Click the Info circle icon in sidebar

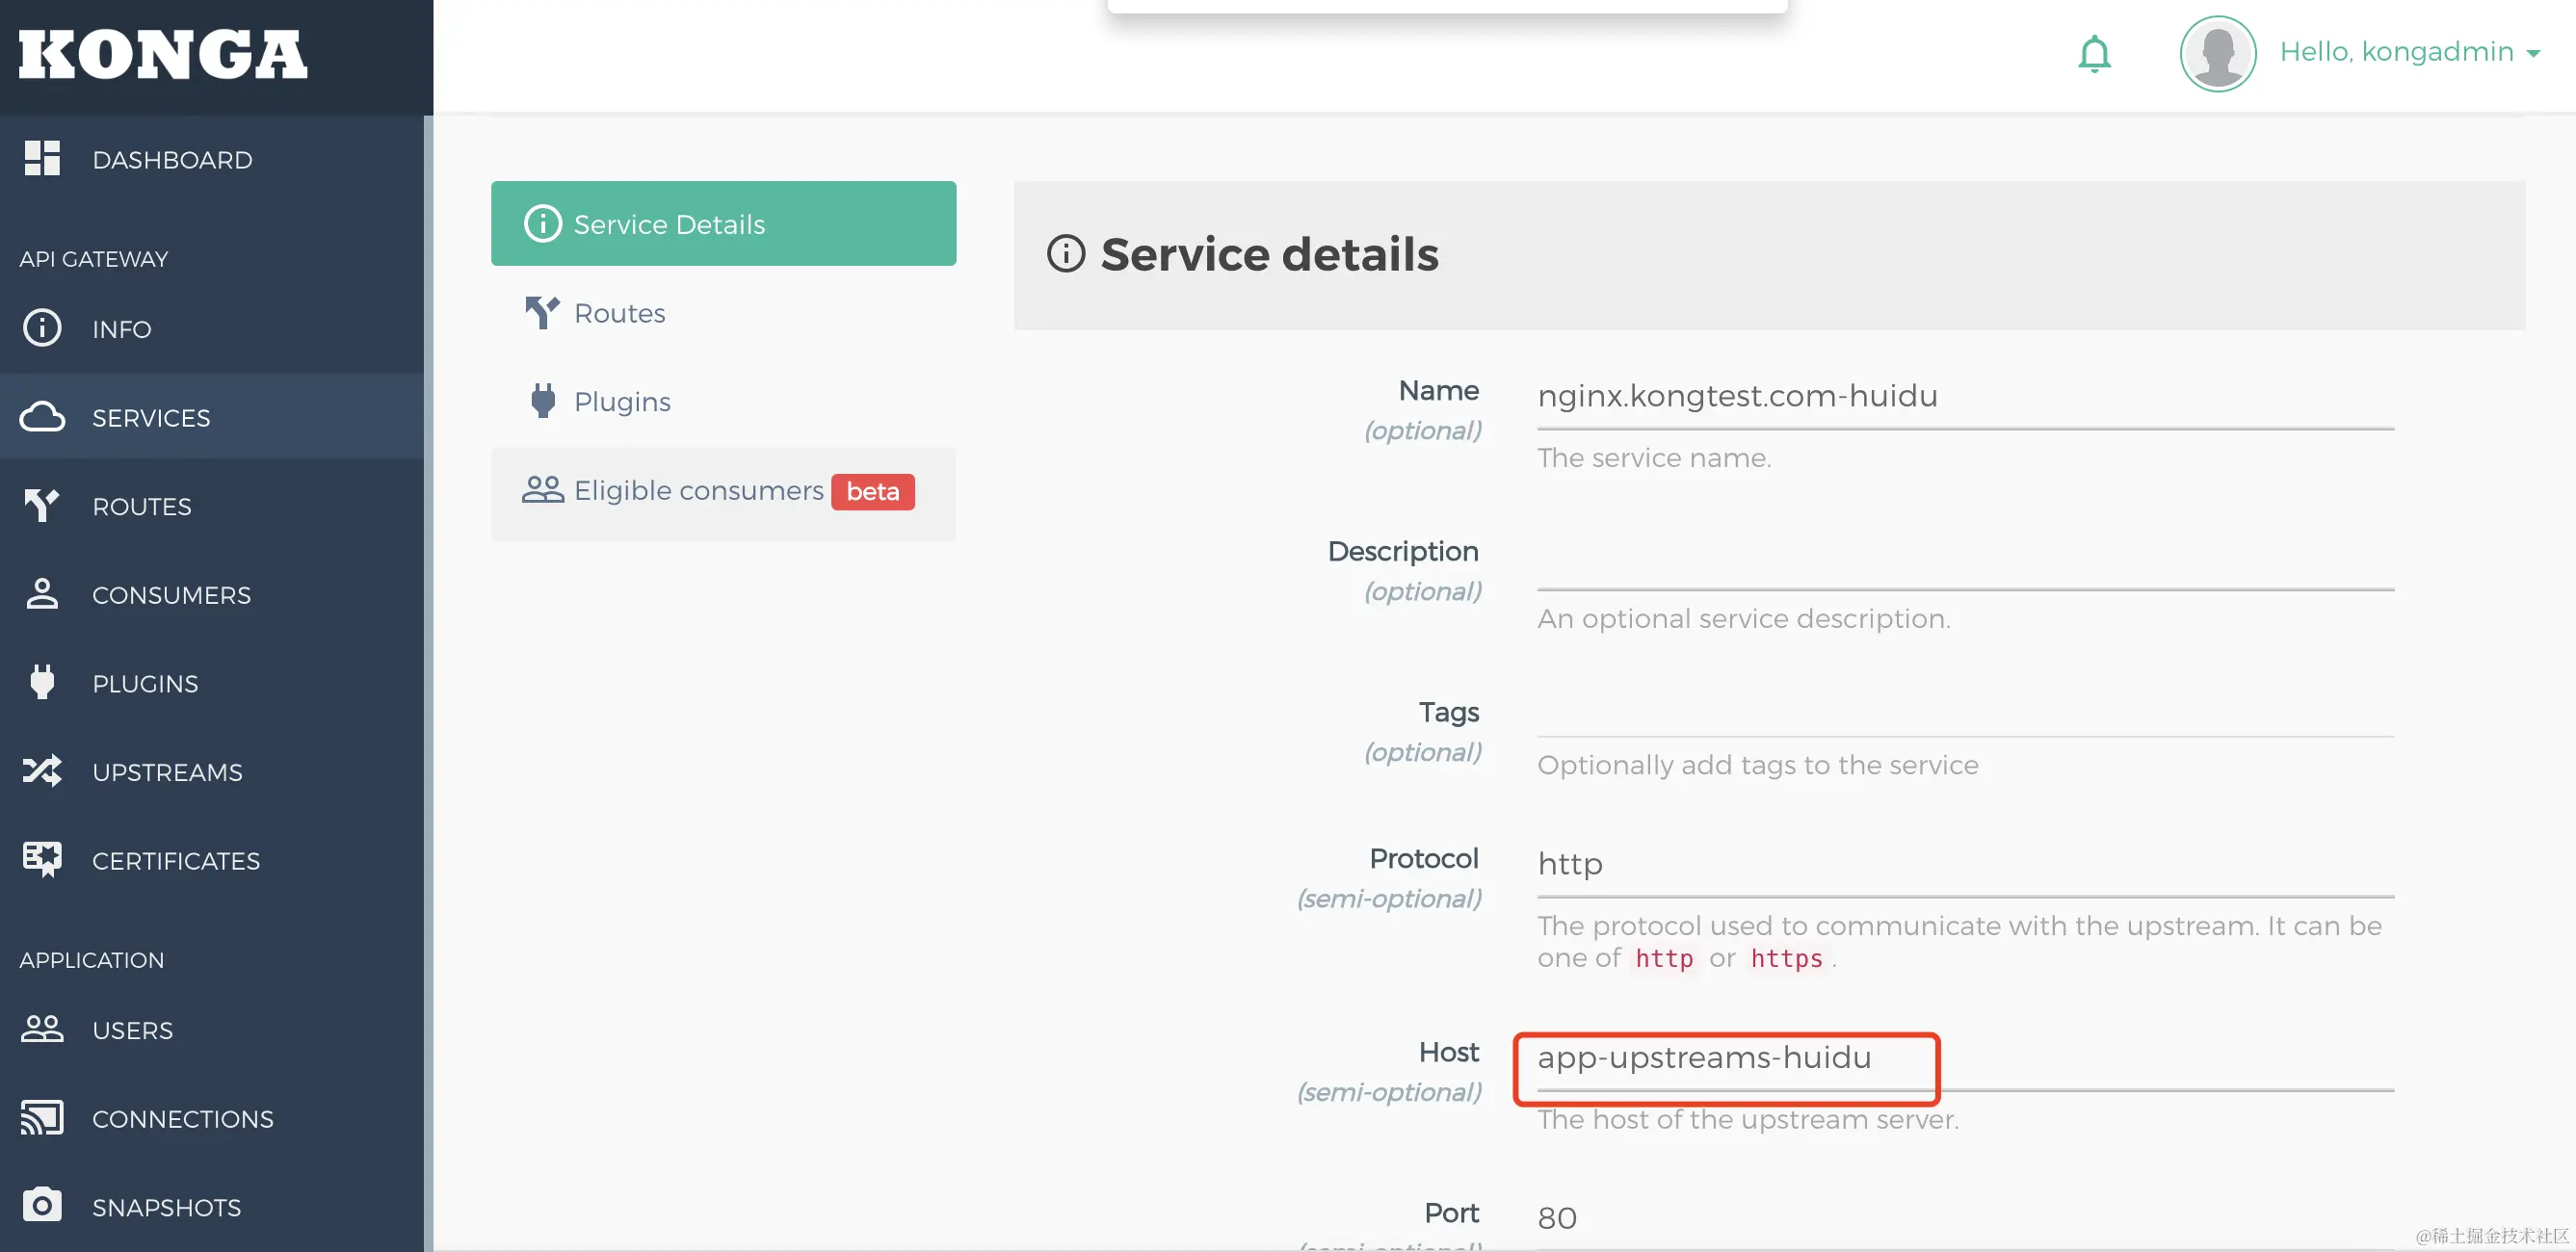point(42,328)
